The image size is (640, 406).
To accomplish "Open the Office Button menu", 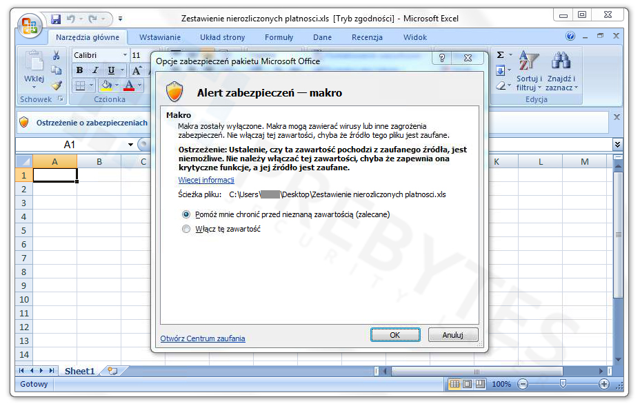I will tap(30, 26).
